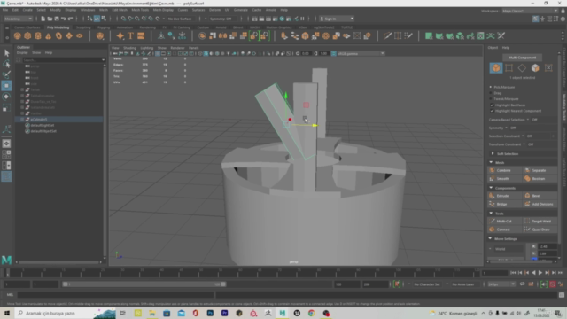Open the Sign In dropdown
Screen dimensions: 567x319
[337, 19]
